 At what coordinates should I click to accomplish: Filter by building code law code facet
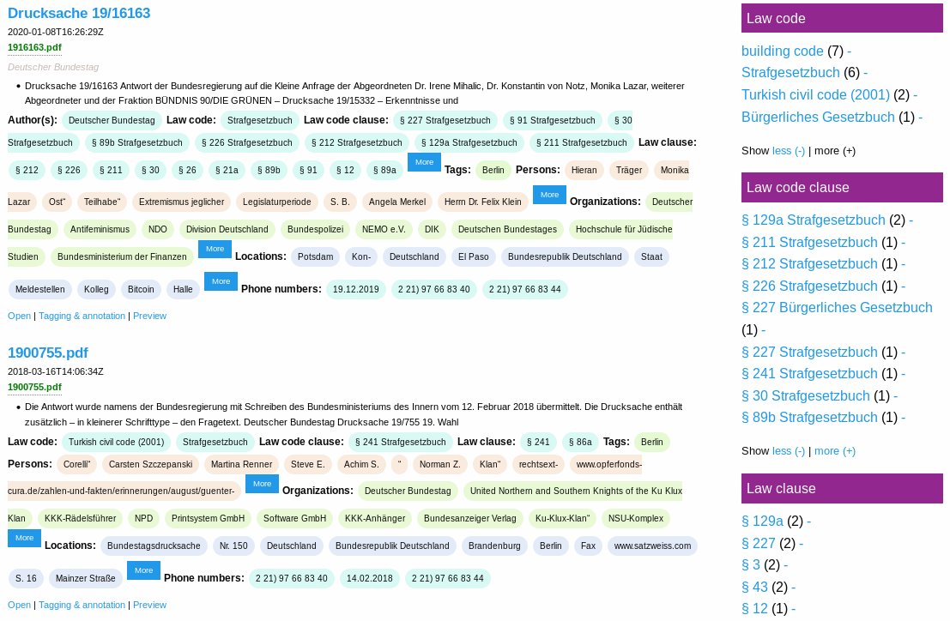click(782, 51)
